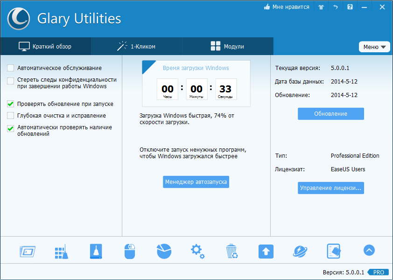Open the planet with lightning browser assistant icon
Screen dimensions: 393x280
tap(300, 252)
